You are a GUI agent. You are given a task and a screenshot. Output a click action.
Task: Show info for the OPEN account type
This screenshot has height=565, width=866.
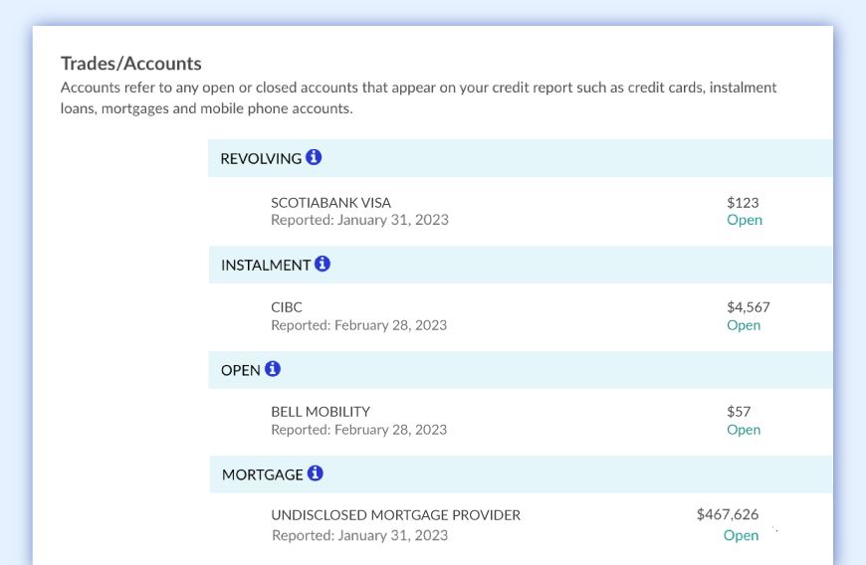pos(273,369)
